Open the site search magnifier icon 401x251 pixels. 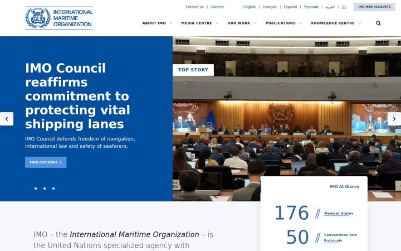[378, 23]
